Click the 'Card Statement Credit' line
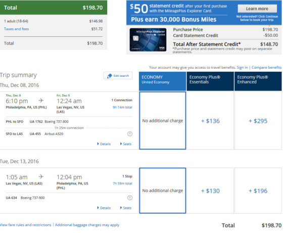 tap(225, 35)
